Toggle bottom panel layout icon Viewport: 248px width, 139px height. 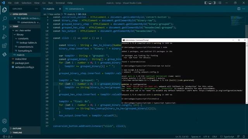[210, 3]
